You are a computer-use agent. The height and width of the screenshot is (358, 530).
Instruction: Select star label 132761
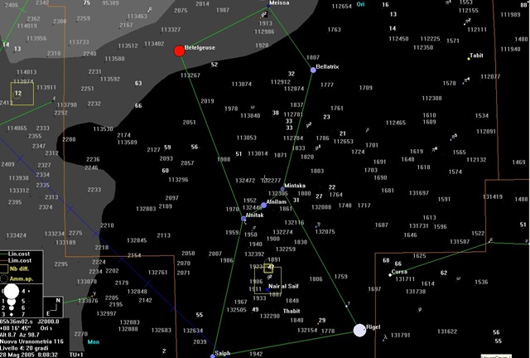pos(158,272)
